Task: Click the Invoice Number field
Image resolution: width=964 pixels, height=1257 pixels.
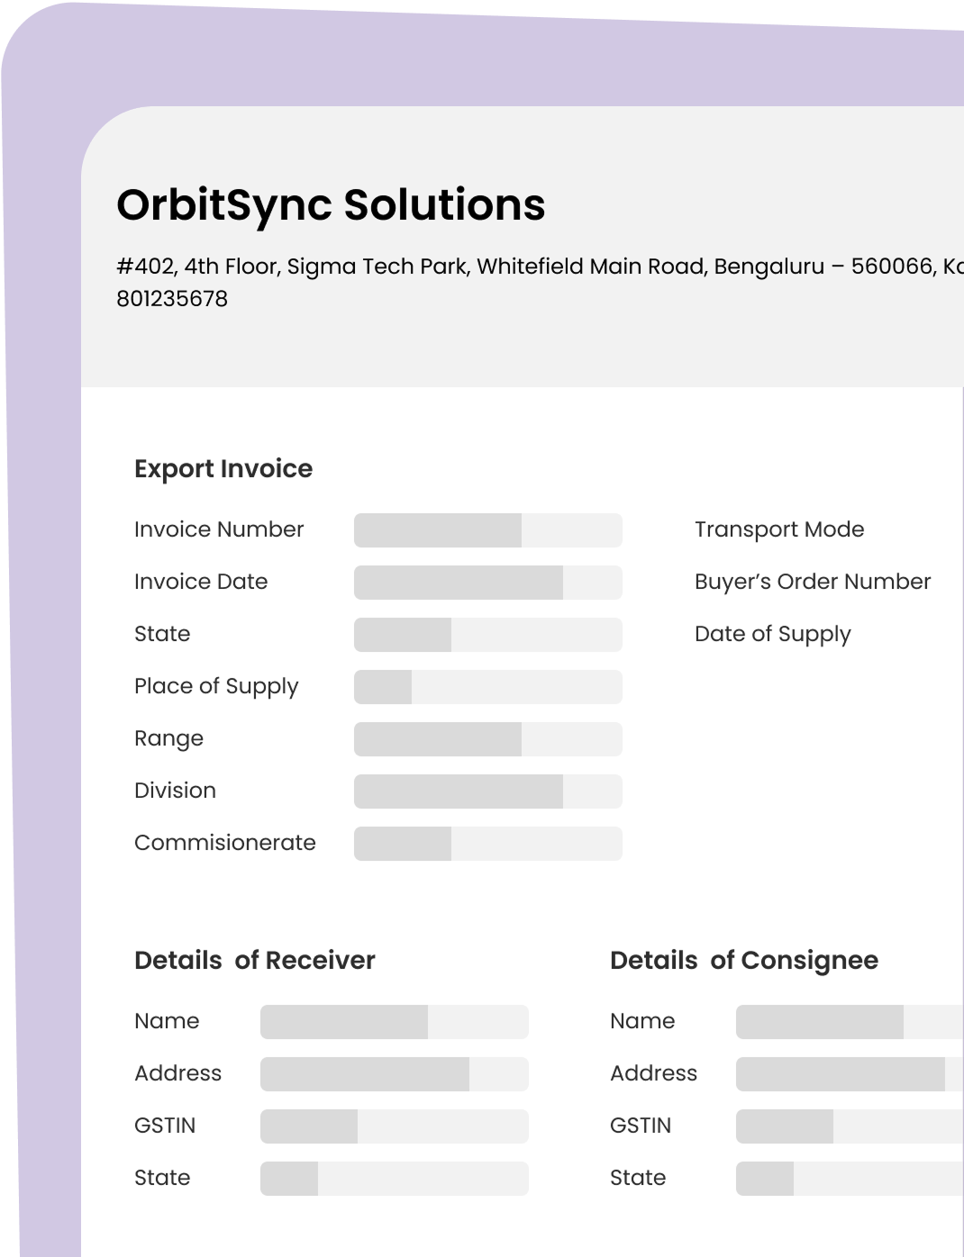Action: 487,530
